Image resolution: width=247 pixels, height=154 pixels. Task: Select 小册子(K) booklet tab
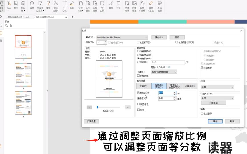click(190, 86)
